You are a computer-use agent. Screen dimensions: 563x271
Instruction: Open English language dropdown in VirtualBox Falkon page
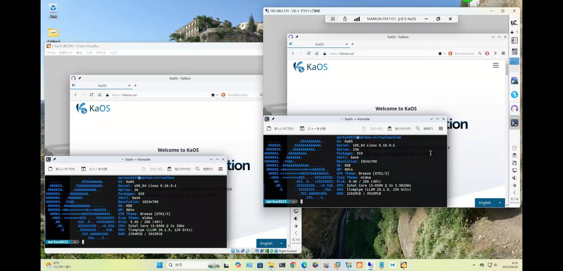(271, 243)
